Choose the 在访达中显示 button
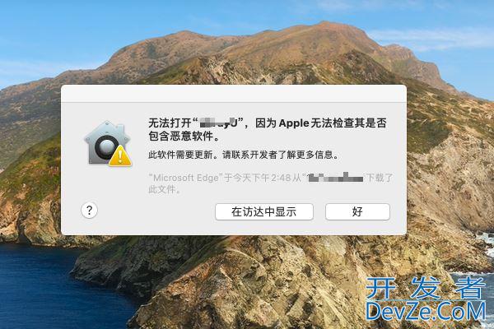The width and height of the screenshot is (494, 329). pyautogui.click(x=264, y=211)
